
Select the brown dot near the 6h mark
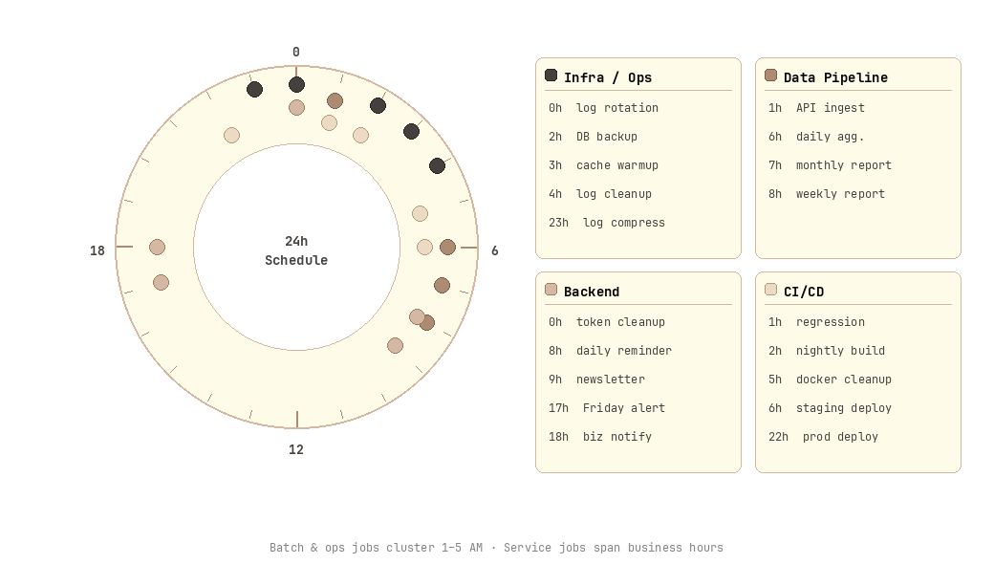pos(447,247)
